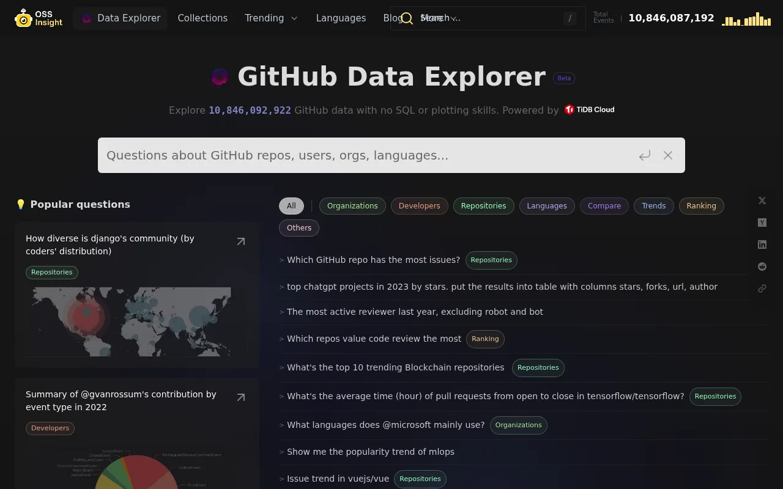Select the All filter chip

pyautogui.click(x=291, y=206)
